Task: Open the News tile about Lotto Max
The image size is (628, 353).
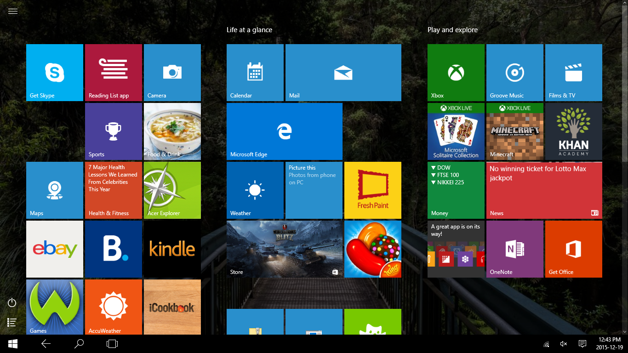Action: point(544,190)
